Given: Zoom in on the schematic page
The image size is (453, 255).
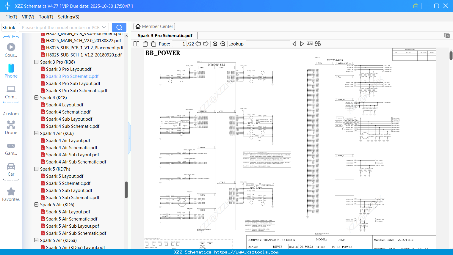Looking at the screenshot, I should (215, 44).
